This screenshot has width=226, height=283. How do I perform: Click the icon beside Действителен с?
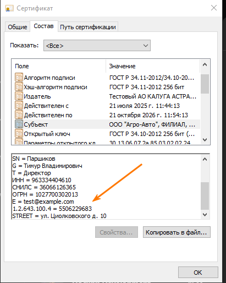[x=19, y=106]
